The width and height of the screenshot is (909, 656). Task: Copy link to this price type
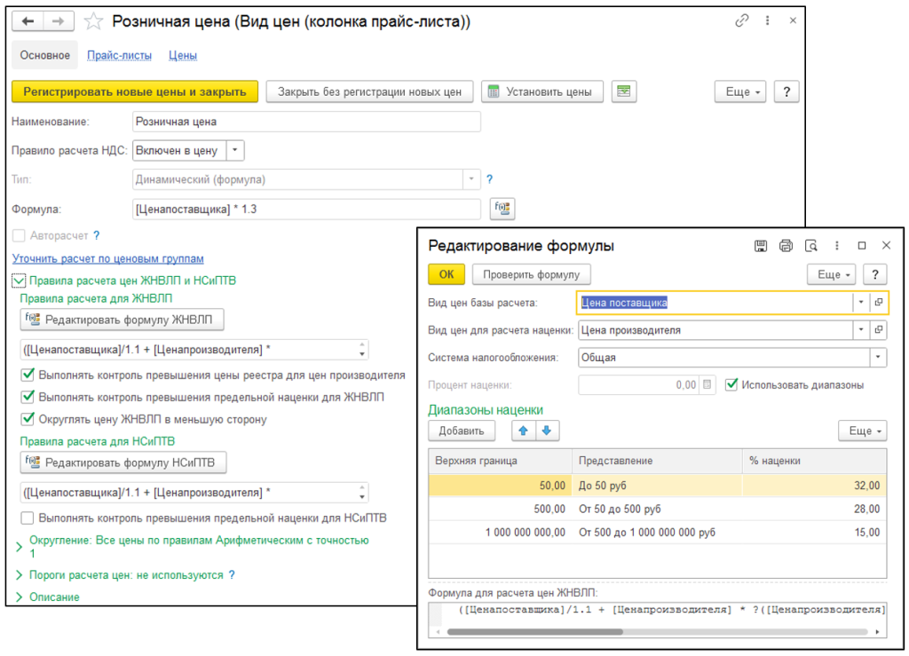click(742, 20)
